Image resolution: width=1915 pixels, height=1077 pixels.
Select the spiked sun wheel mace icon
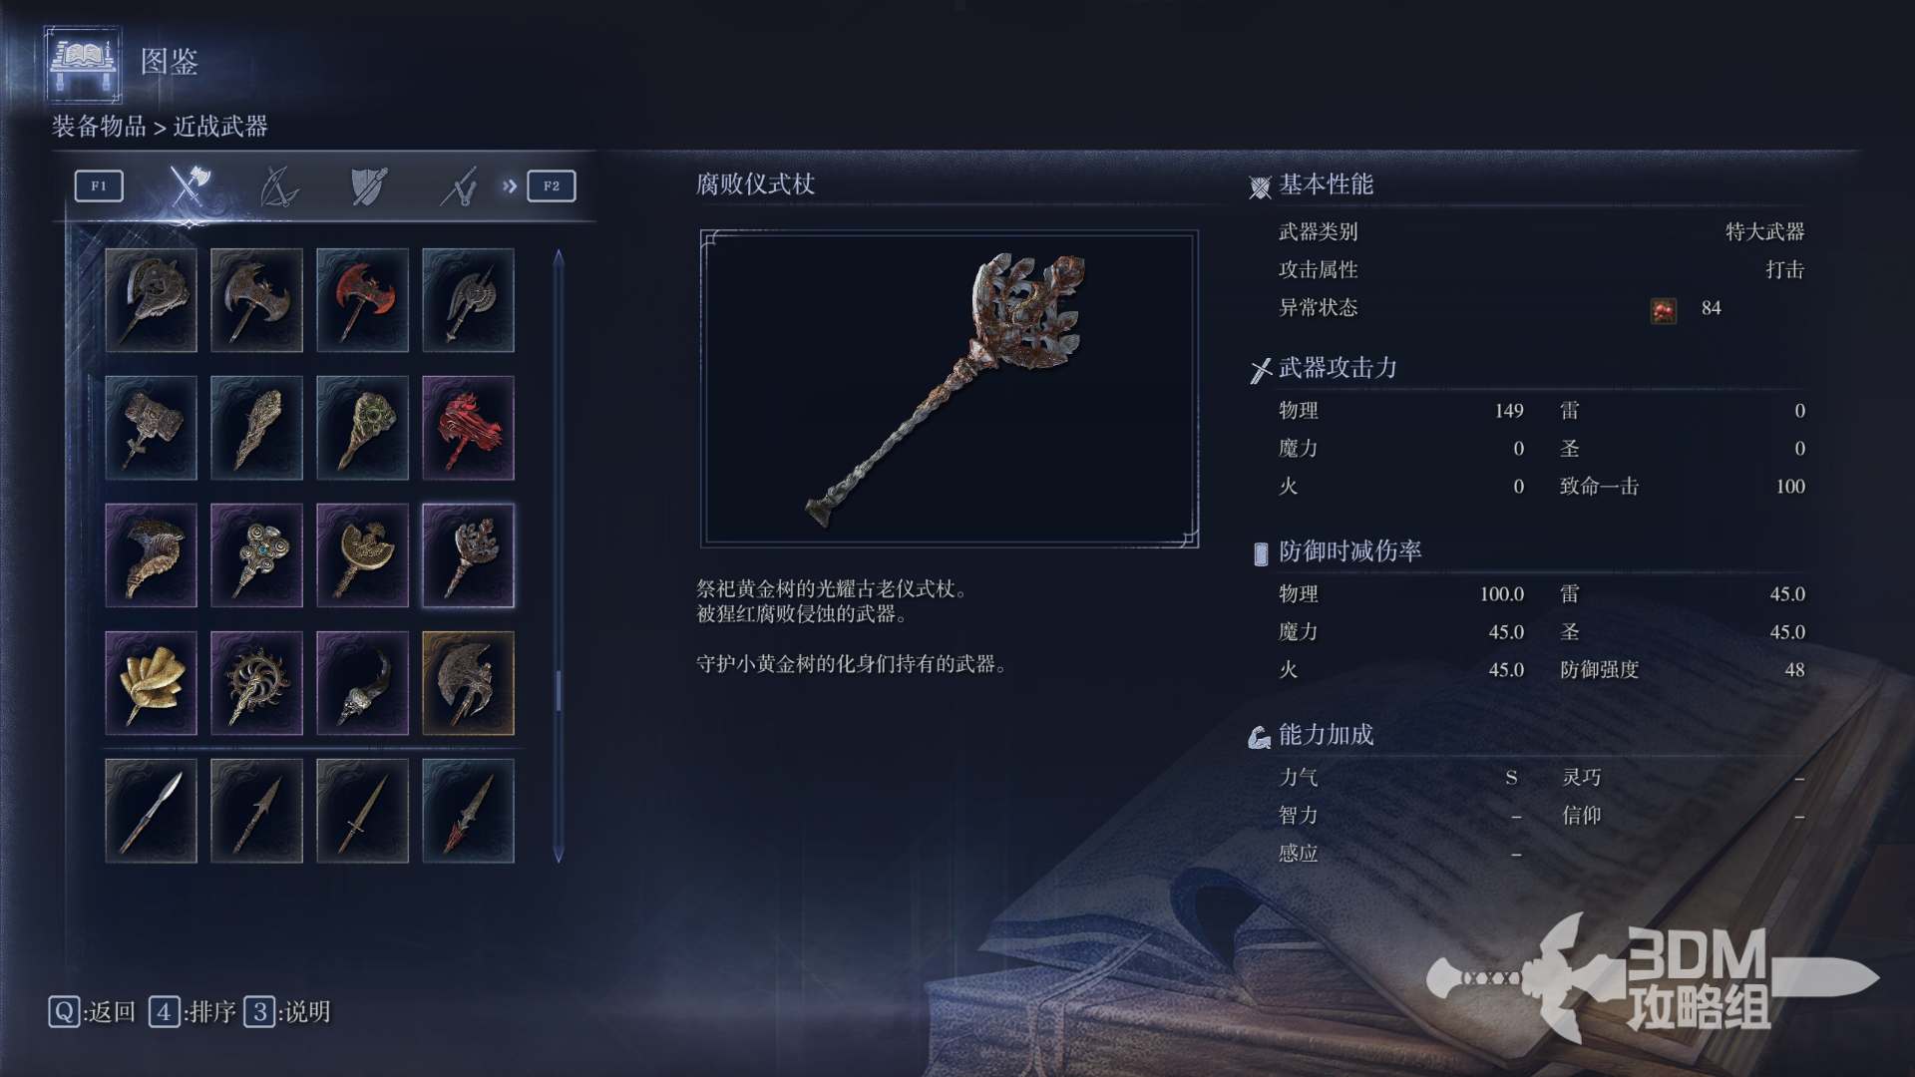[x=256, y=683]
